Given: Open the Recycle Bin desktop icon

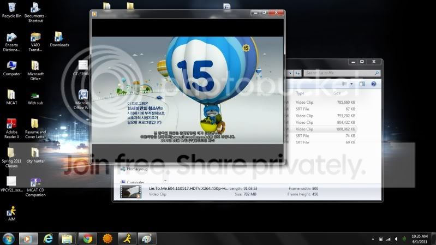Looking at the screenshot, I should [x=11, y=10].
